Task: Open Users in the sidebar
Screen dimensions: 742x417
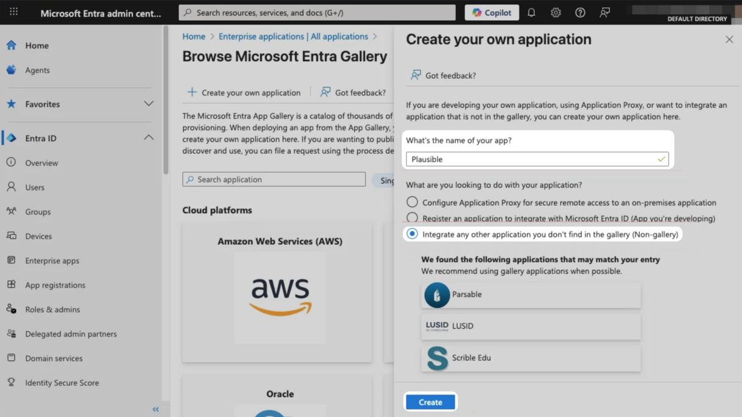Action: pyautogui.click(x=35, y=187)
